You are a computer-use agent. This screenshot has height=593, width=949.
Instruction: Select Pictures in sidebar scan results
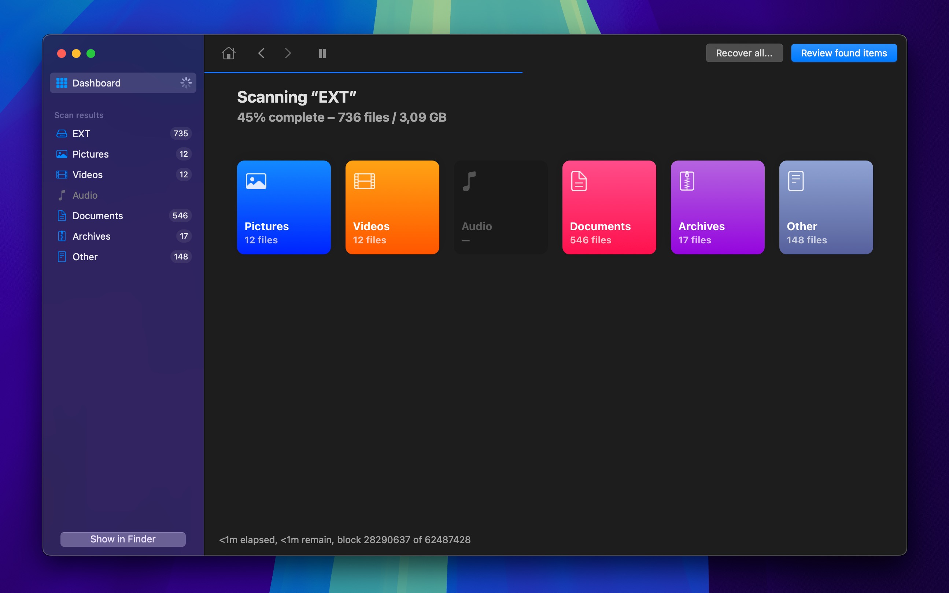122,154
